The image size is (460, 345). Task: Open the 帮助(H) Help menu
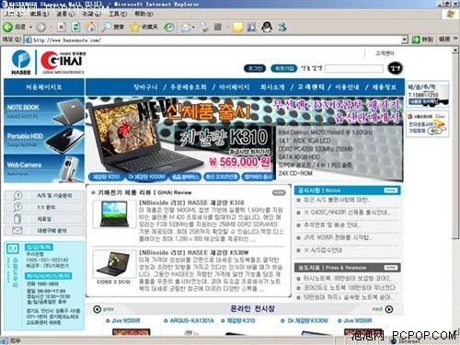(144, 14)
